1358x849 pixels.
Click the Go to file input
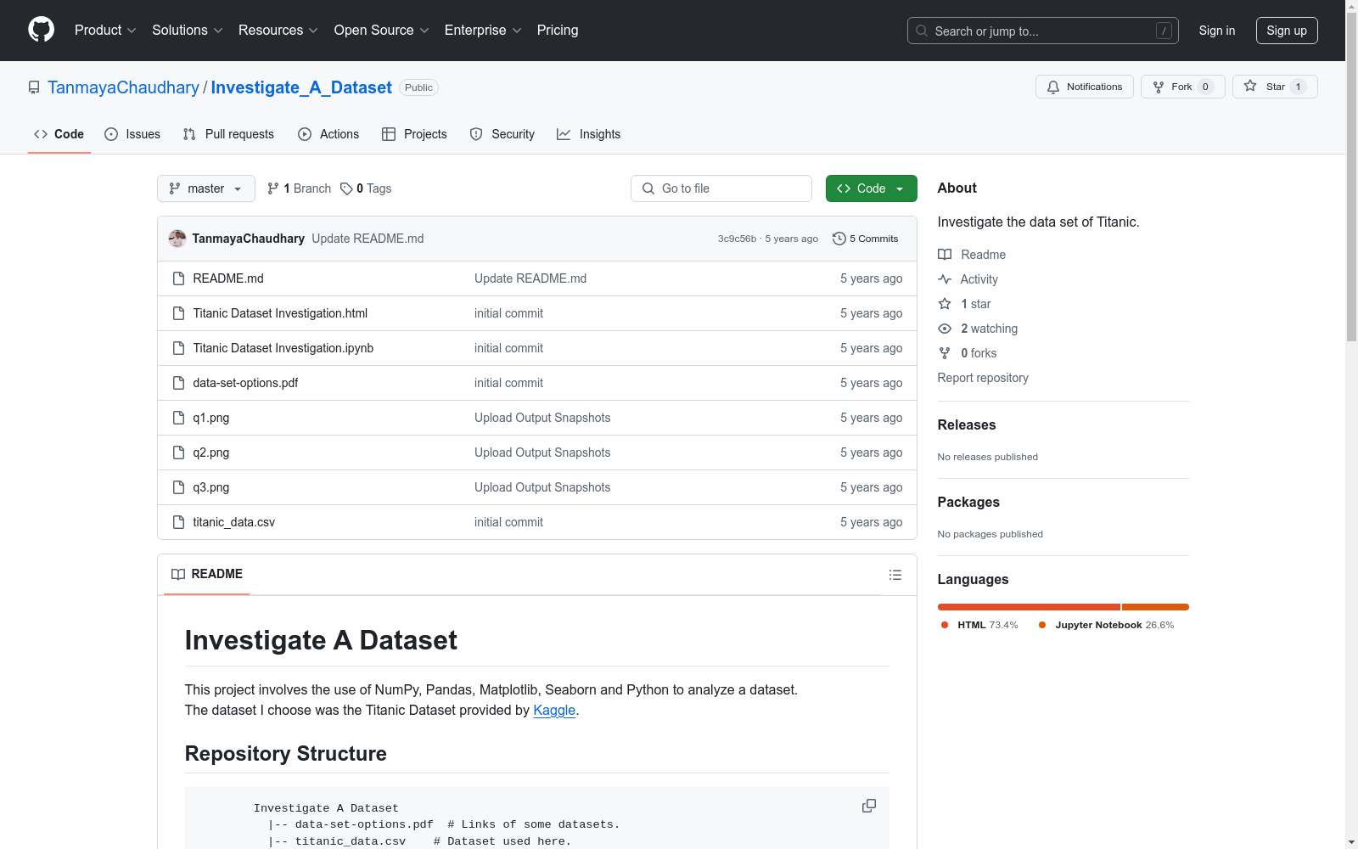point(721,188)
